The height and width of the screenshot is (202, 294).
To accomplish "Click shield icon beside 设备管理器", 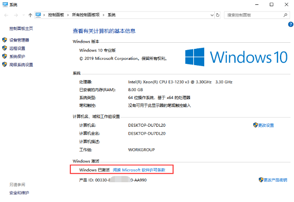I will 5,40.
